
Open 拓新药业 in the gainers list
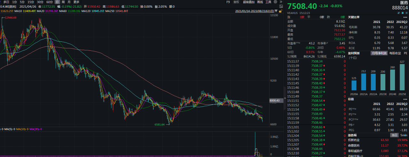[354, 140]
